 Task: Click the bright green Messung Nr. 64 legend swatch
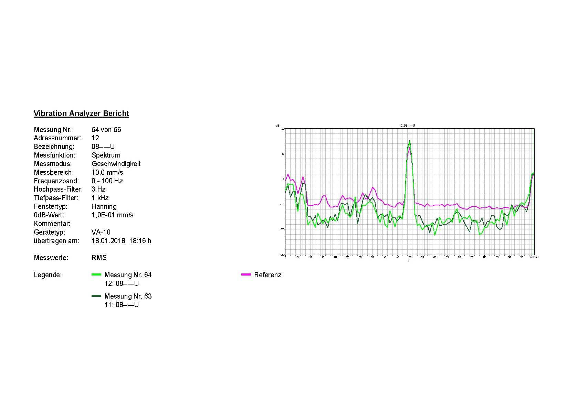pyautogui.click(x=96, y=274)
